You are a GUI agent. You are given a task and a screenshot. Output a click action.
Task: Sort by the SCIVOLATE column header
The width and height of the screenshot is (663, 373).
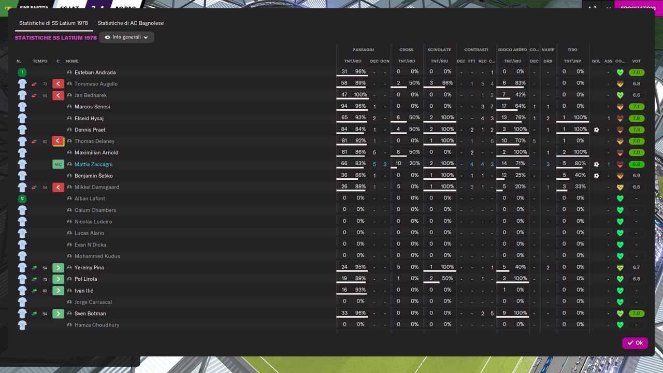(439, 50)
